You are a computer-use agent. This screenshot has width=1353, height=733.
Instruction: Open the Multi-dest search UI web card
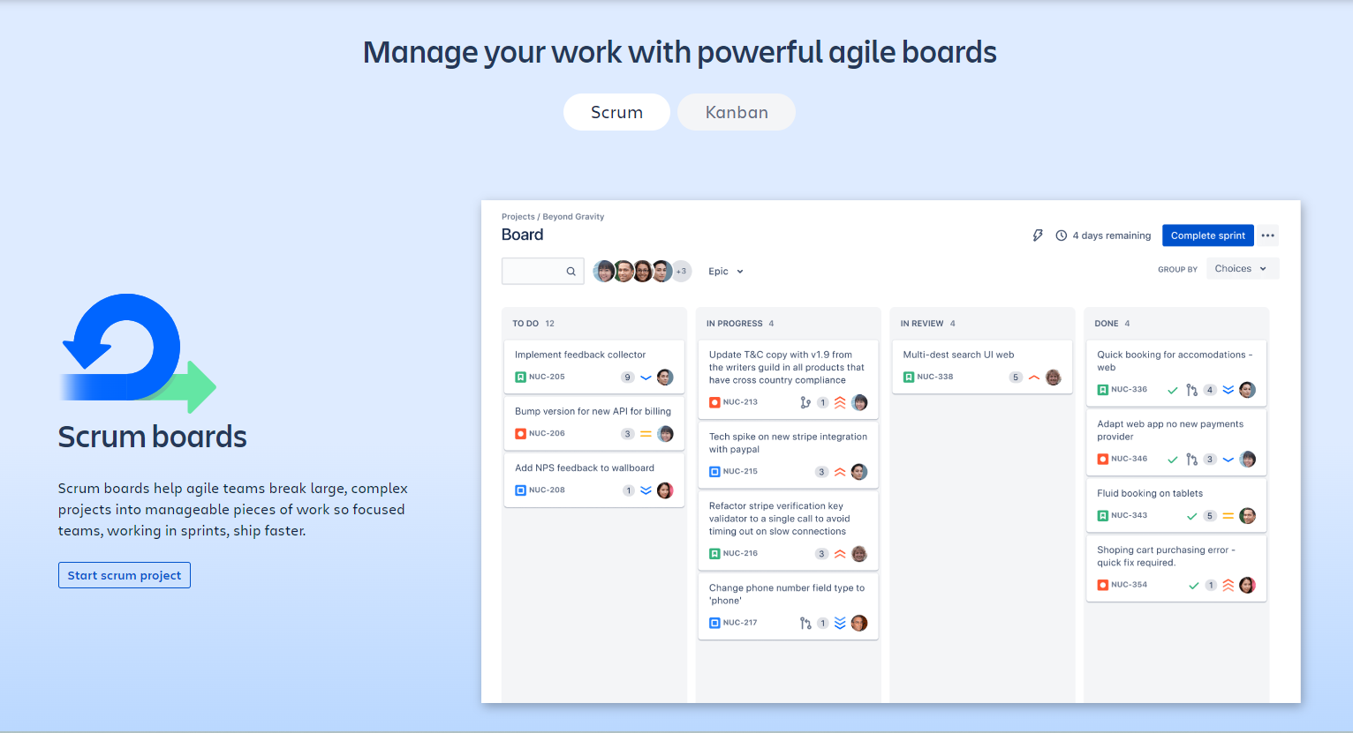958,355
